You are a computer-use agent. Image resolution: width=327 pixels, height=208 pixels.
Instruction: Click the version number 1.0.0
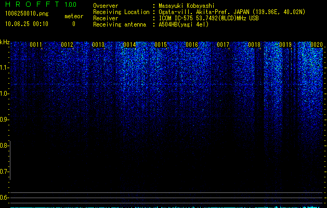click(x=70, y=4)
